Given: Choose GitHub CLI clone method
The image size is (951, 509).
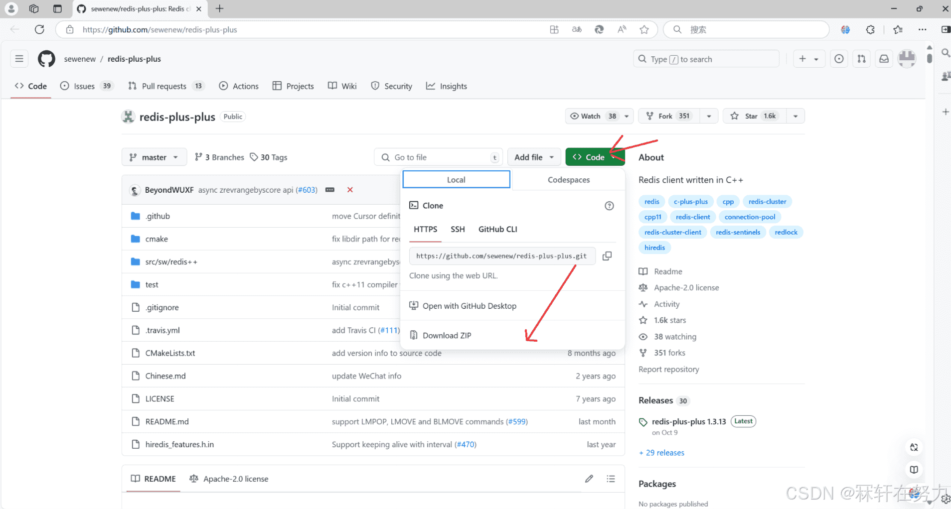Looking at the screenshot, I should click(497, 229).
